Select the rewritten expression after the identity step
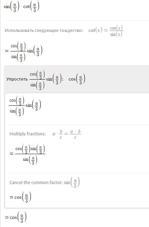The image size is (149, 227). coord(24,51)
